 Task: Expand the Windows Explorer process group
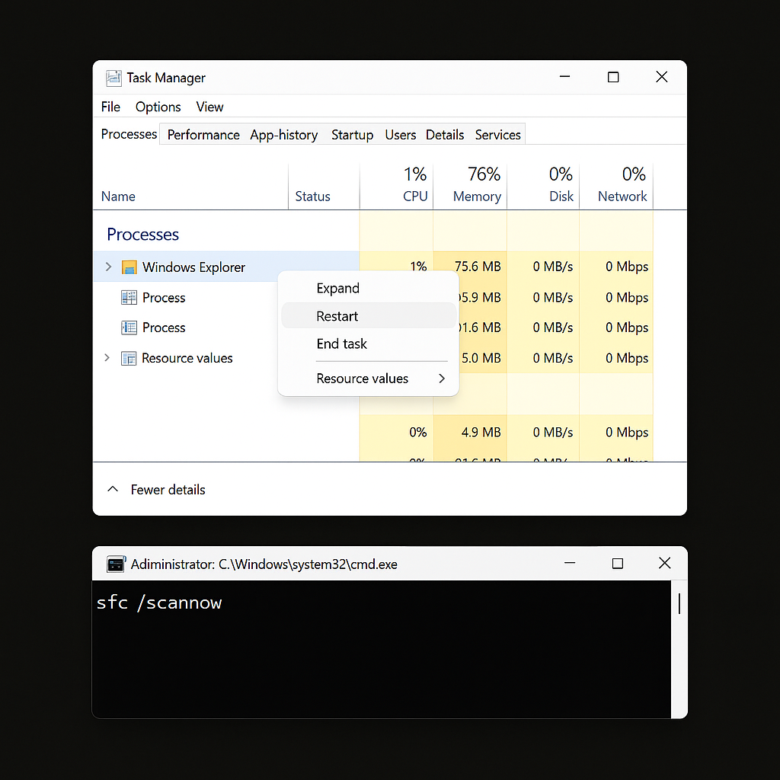tap(108, 267)
